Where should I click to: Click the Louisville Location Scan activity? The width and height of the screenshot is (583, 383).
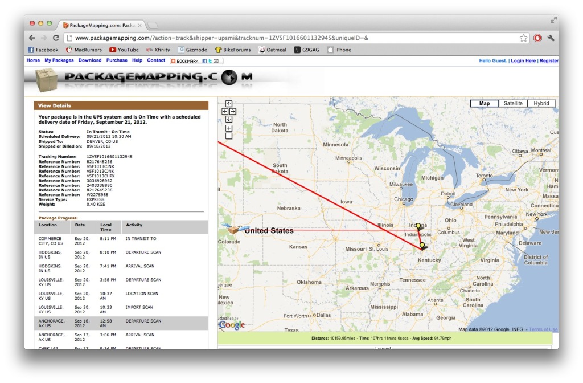tap(142, 294)
